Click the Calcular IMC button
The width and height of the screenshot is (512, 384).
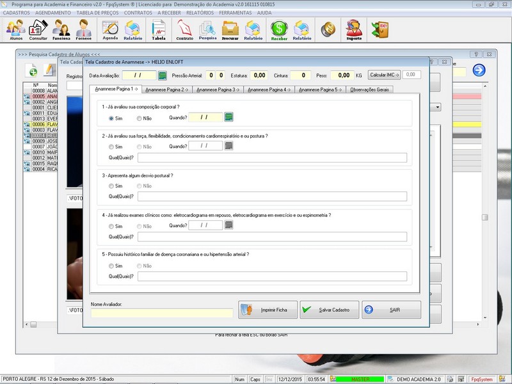pos(385,75)
